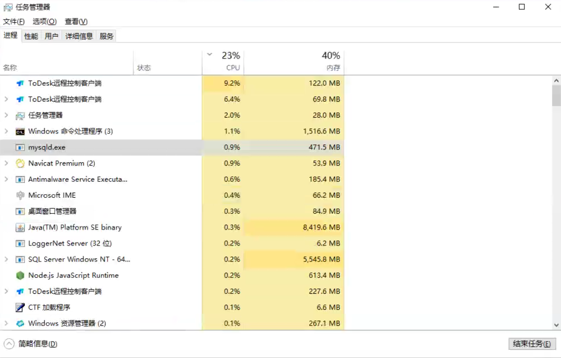The width and height of the screenshot is (561, 358).
Task: Click the 613.4 MB memory value
Action: [324, 275]
